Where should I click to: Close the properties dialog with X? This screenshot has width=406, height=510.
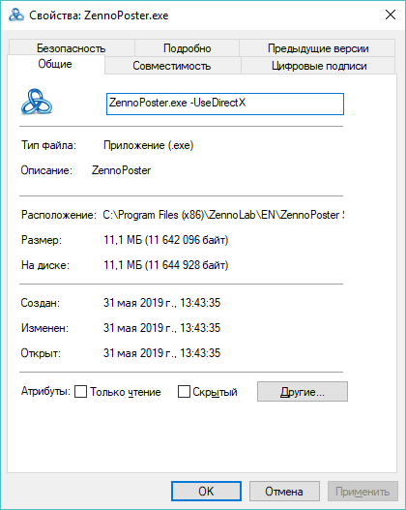tap(391, 15)
